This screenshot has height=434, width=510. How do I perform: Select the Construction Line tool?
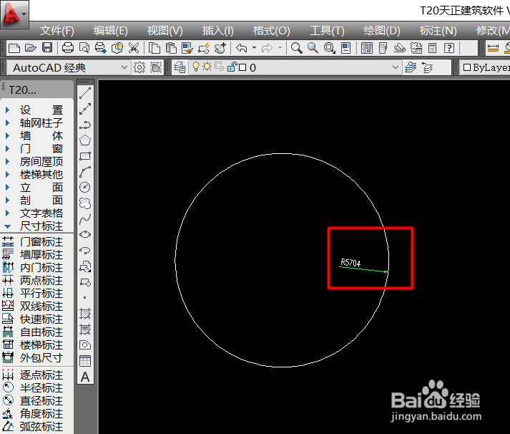(85, 109)
